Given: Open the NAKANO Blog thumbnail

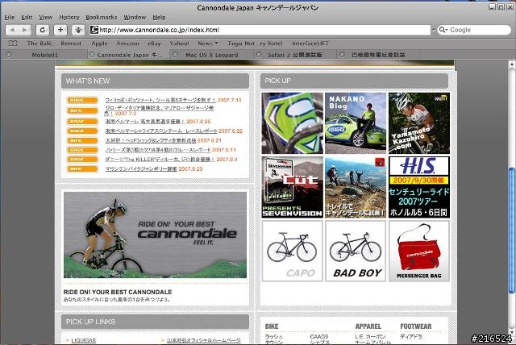Looking at the screenshot, I should (x=356, y=123).
